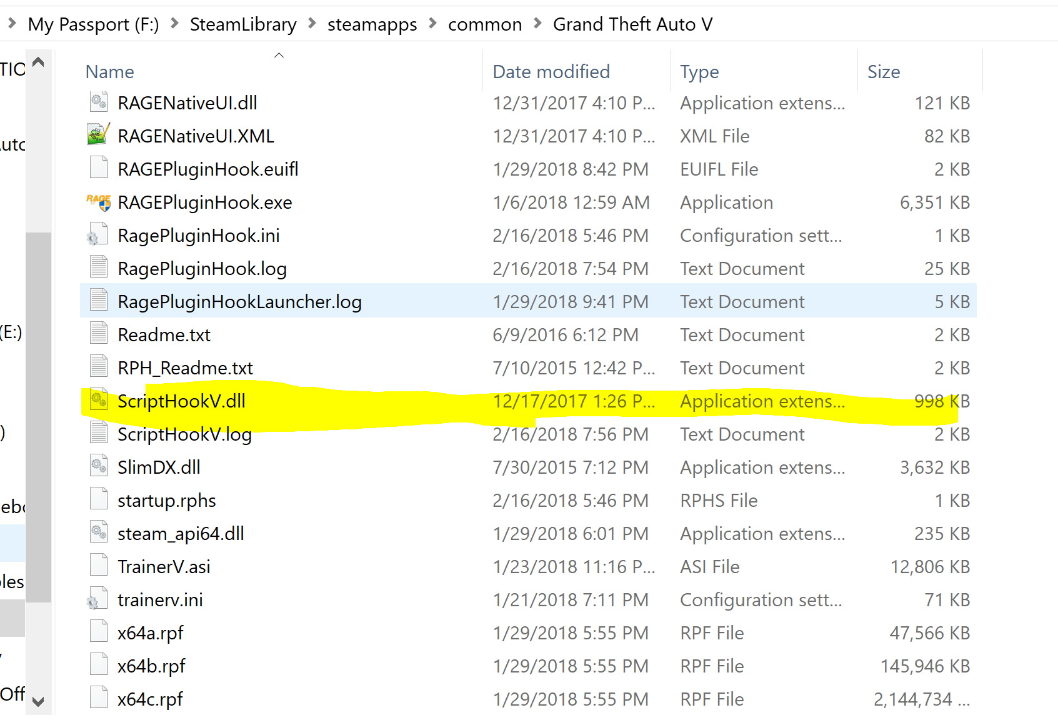Select steam_api64.dll file name
This screenshot has height=720, width=1058.
tap(181, 533)
